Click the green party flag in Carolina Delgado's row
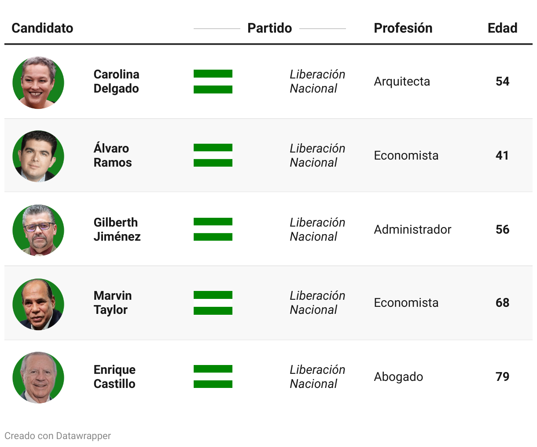537x447 pixels. pos(213,82)
